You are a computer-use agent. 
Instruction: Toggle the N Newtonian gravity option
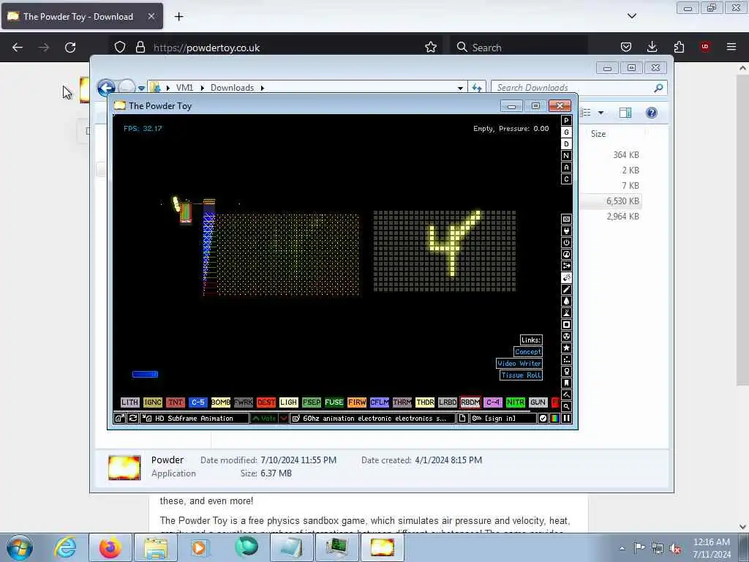(566, 155)
